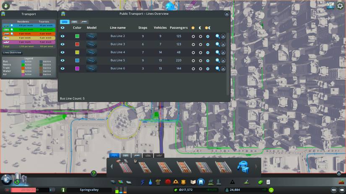Switch to Metro lines tab in overview
Screen dimensions: 346x194
click(74, 22)
